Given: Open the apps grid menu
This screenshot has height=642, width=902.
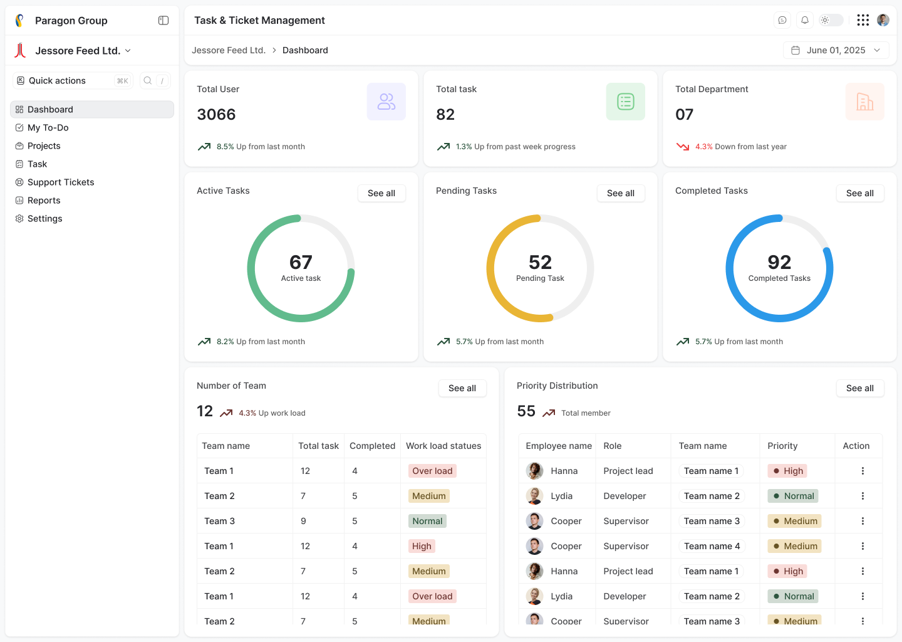Looking at the screenshot, I should tap(863, 20).
